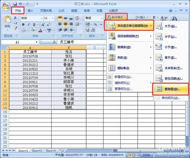Open the font size dropdown 11
This screenshot has height=158, width=190.
pos(53,18)
